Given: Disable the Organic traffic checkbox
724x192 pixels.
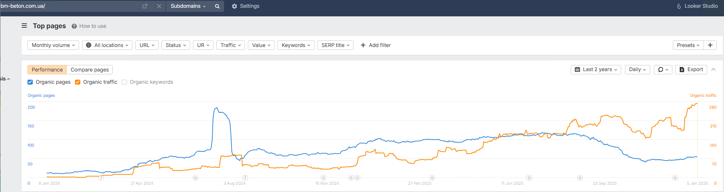Looking at the screenshot, I should pyautogui.click(x=77, y=82).
